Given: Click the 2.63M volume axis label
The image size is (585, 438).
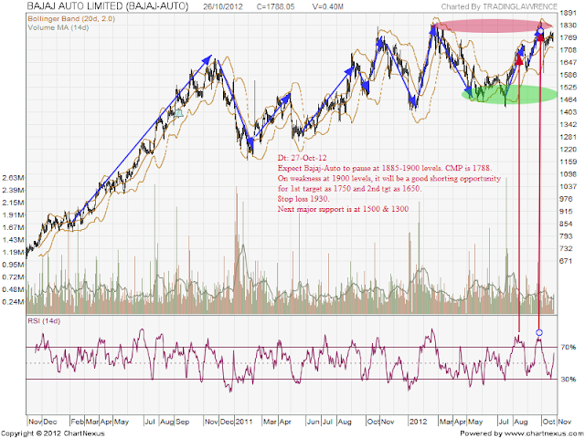Looking at the screenshot, I should [13, 178].
